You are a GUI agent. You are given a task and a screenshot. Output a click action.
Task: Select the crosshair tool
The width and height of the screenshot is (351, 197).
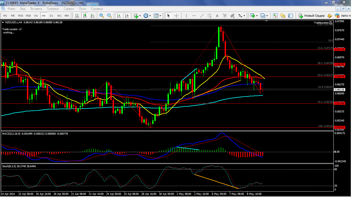click(x=176, y=16)
